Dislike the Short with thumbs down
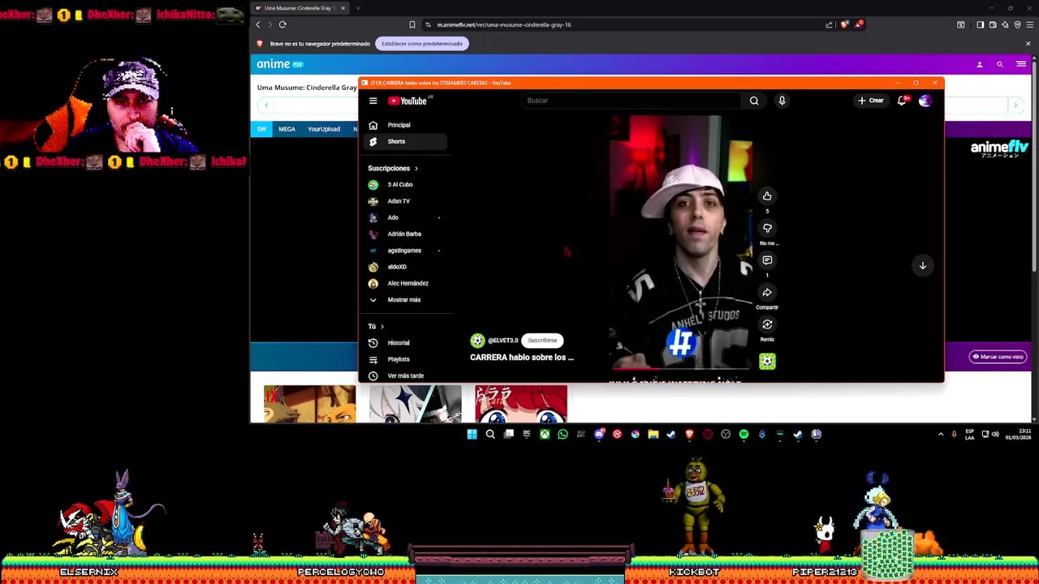Image resolution: width=1039 pixels, height=584 pixels. click(x=767, y=228)
